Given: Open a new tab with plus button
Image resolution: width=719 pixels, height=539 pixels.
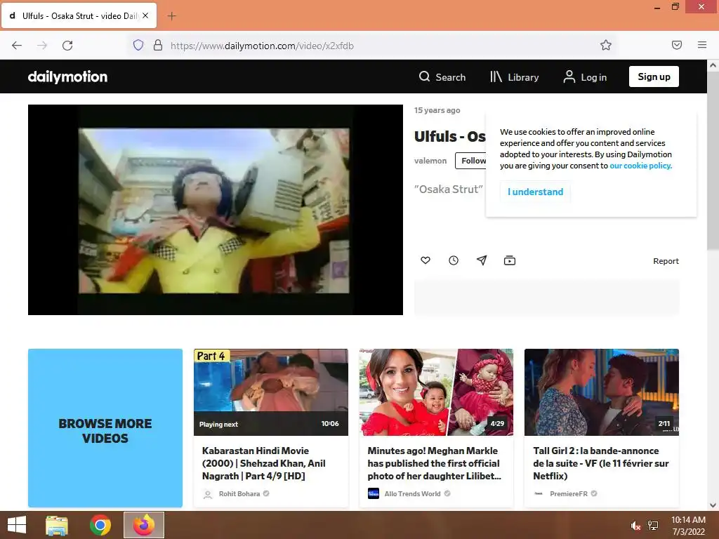Looking at the screenshot, I should 171,16.
